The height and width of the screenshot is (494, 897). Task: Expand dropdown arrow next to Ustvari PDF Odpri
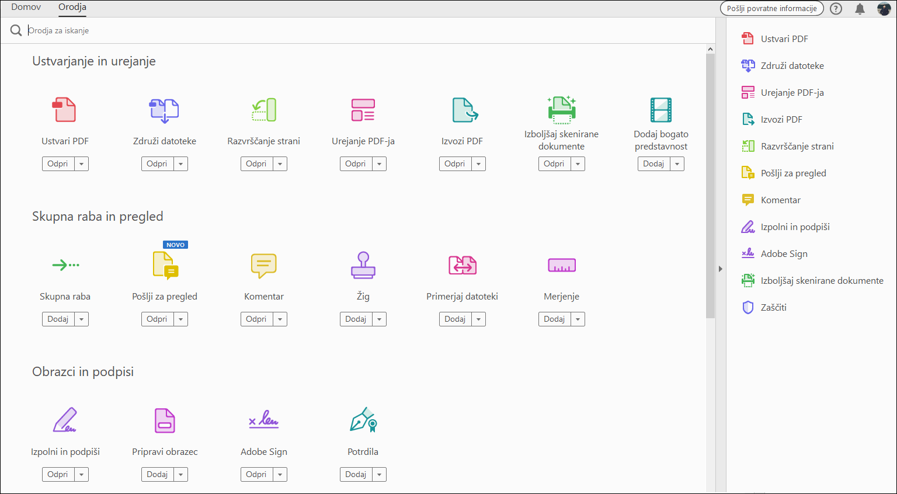click(x=82, y=164)
